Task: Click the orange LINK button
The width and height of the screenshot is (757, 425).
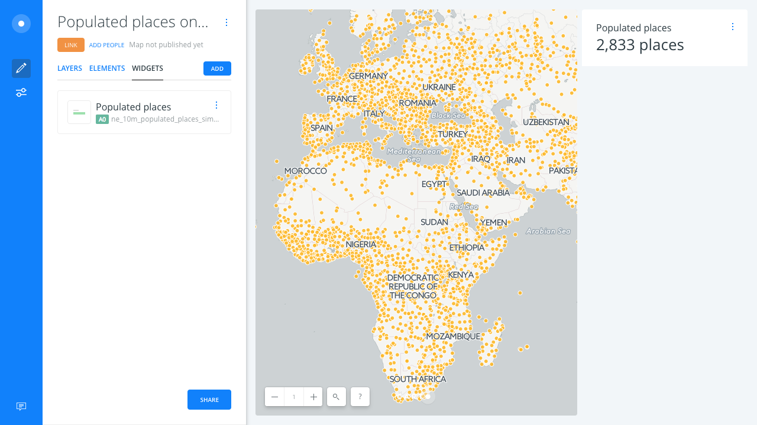Action: click(71, 44)
